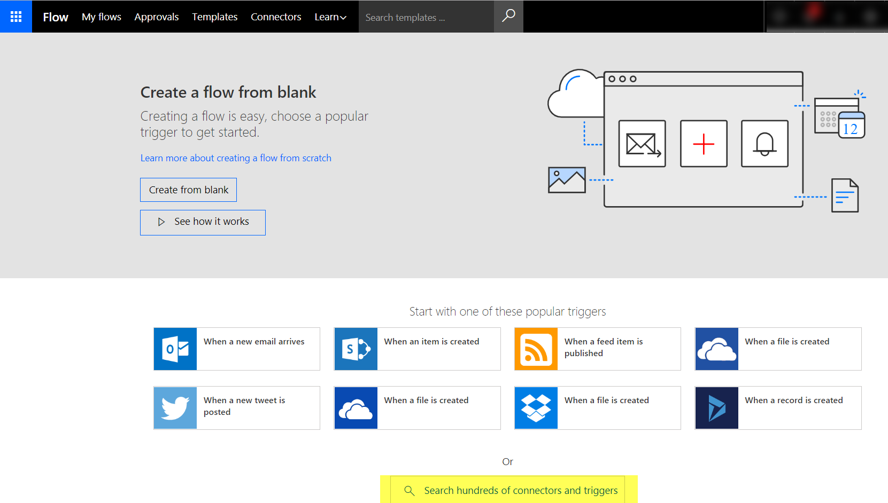888x503 pixels.
Task: Click the search magnifier button in header
Action: point(508,17)
